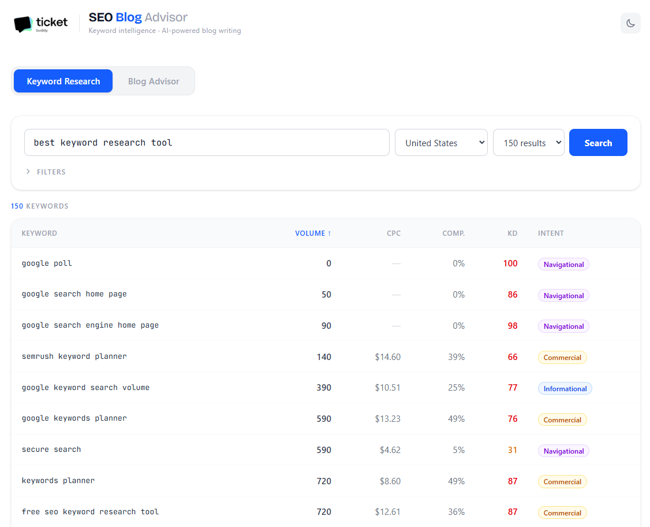This screenshot has height=527, width=650.
Task: Click the chevron next to FILTERS
Action: pyautogui.click(x=28, y=172)
